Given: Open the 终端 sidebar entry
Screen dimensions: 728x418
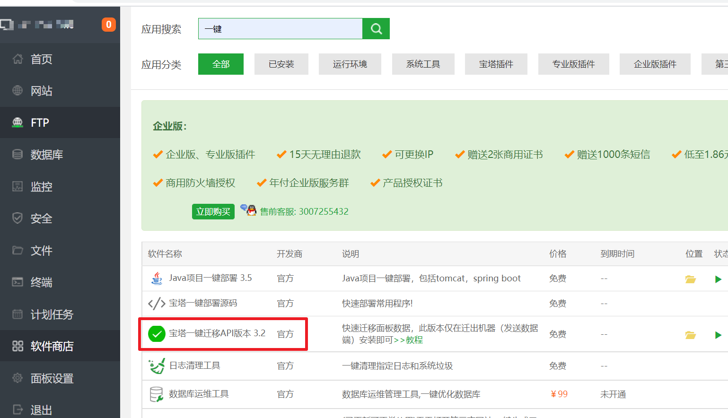Looking at the screenshot, I should (42, 282).
